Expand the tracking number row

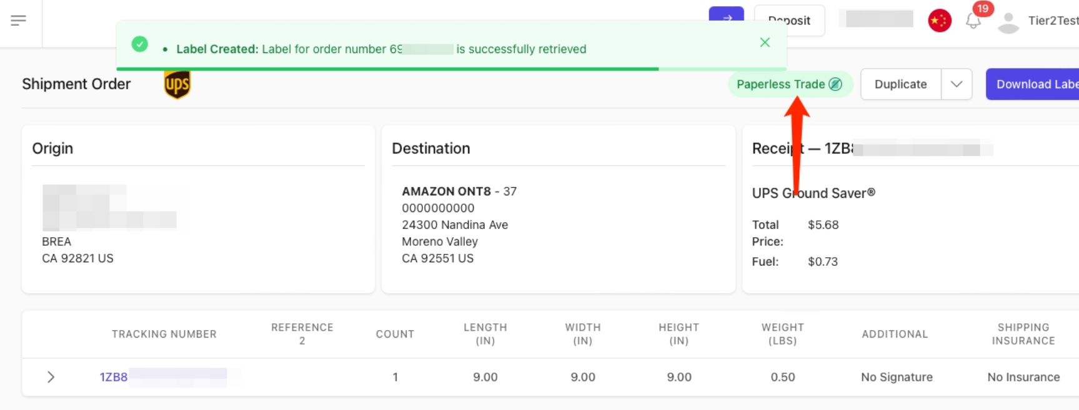[x=51, y=377]
